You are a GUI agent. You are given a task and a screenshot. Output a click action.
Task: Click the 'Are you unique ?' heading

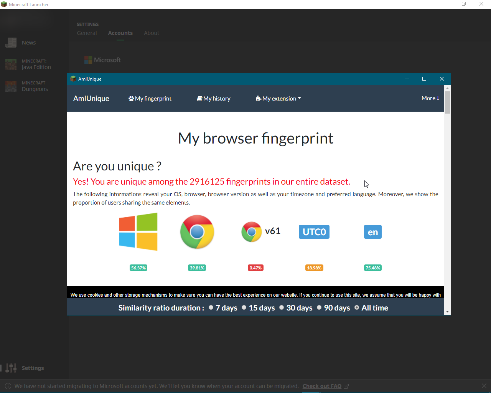(117, 166)
